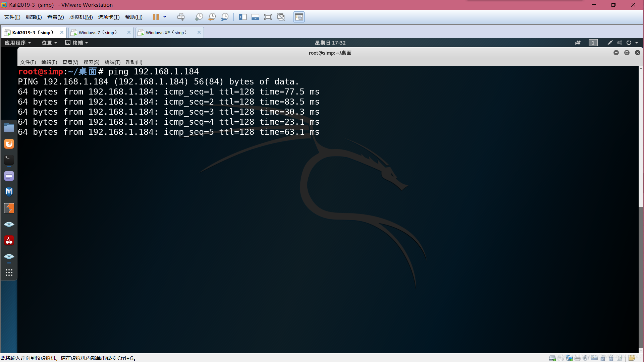This screenshot has width=644, height=362.
Task: Click the icmp_seq=5 ping reply line
Action: tap(169, 132)
